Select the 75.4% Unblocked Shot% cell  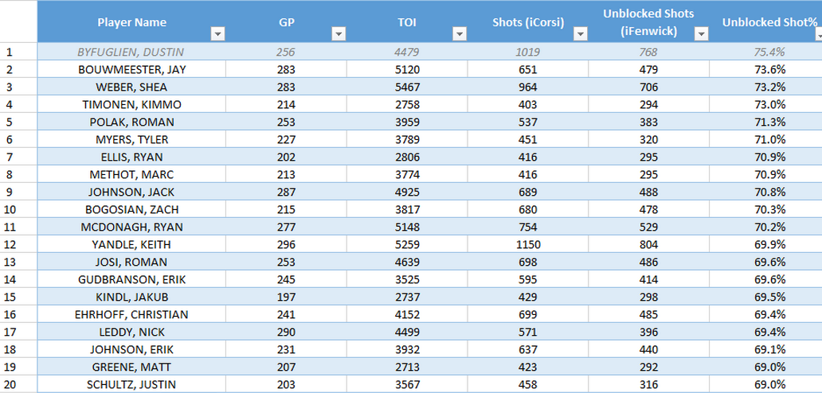coord(766,52)
